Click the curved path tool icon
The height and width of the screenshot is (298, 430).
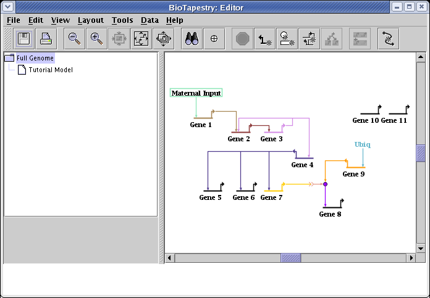point(388,38)
